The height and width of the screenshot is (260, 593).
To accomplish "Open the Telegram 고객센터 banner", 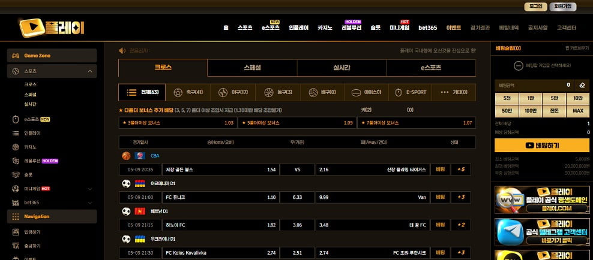I will (x=542, y=232).
